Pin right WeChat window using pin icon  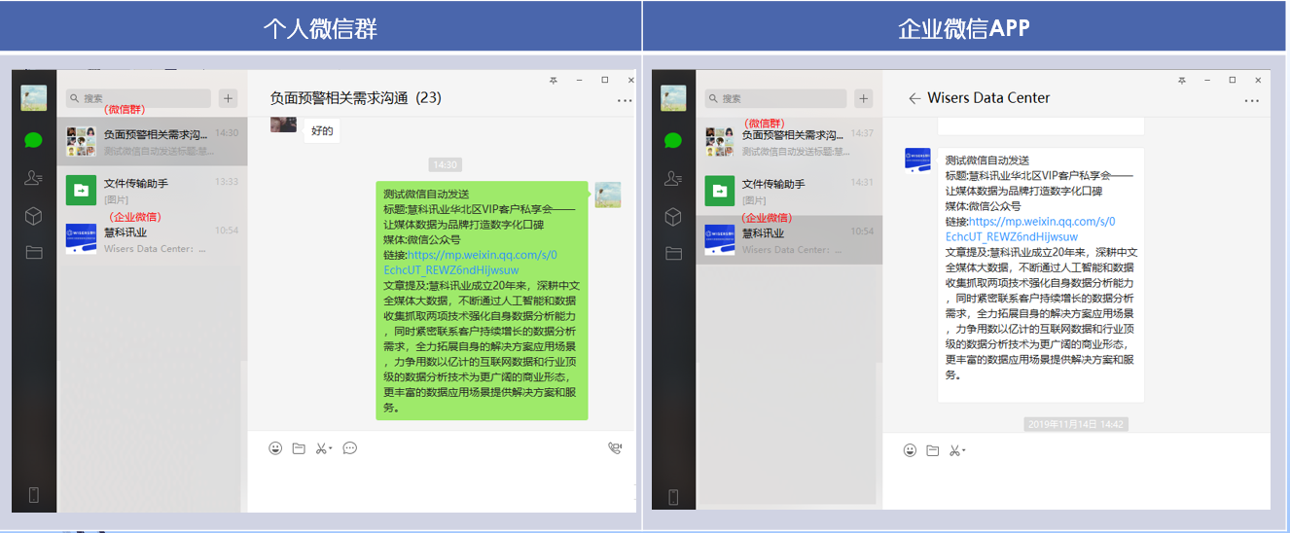click(1181, 80)
